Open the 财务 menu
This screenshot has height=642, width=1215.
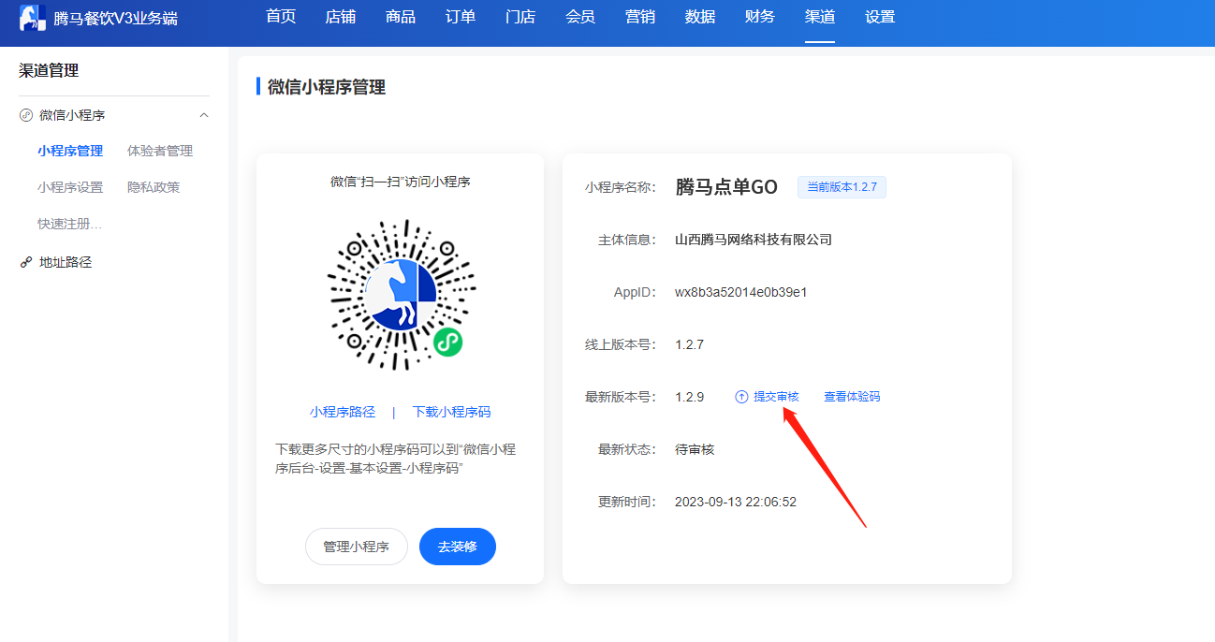(760, 17)
